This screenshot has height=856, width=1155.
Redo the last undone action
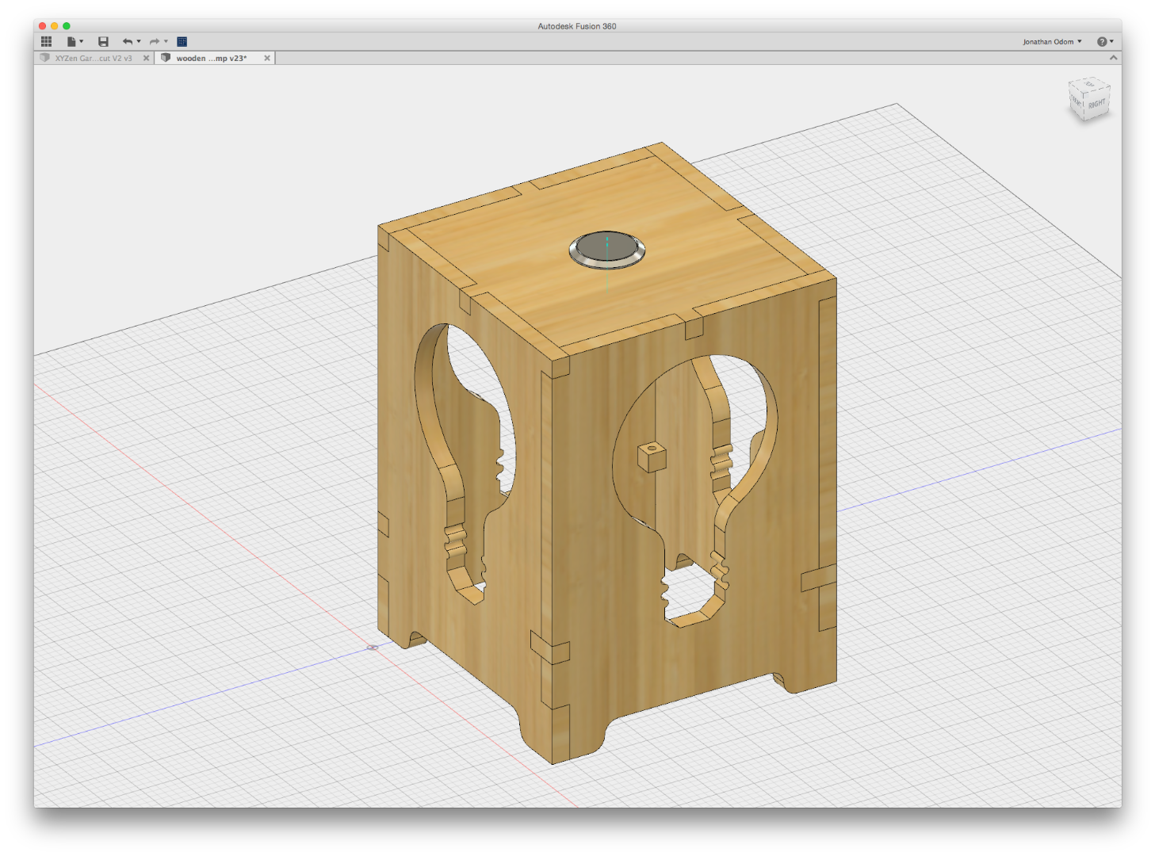[154, 41]
